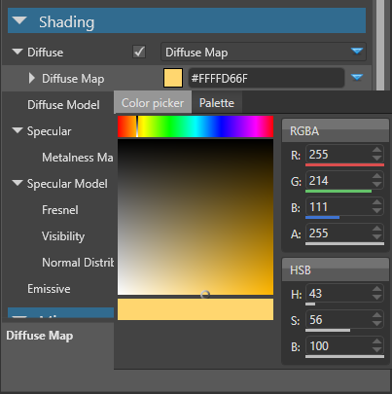This screenshot has height=394, width=392.
Task: Decrease the hue value with down arrow
Action: [x=376, y=298]
